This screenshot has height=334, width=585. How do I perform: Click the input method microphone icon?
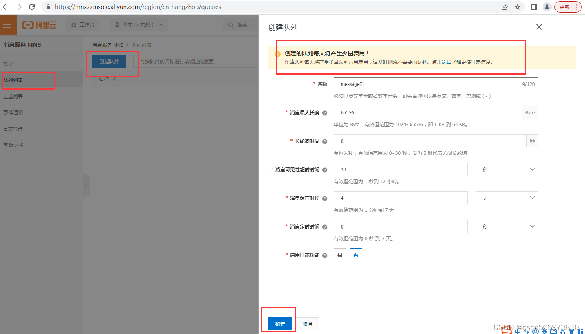pyautogui.click(x=545, y=331)
